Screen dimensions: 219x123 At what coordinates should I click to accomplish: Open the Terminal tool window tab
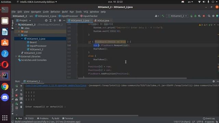pyautogui.click(x=68, y=119)
